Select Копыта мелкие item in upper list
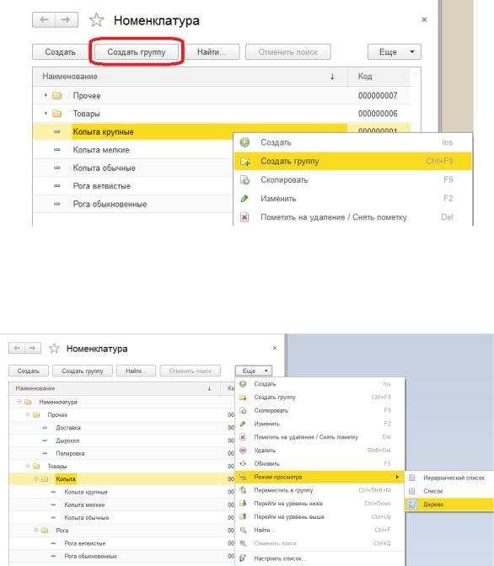The image size is (494, 566). tap(101, 150)
